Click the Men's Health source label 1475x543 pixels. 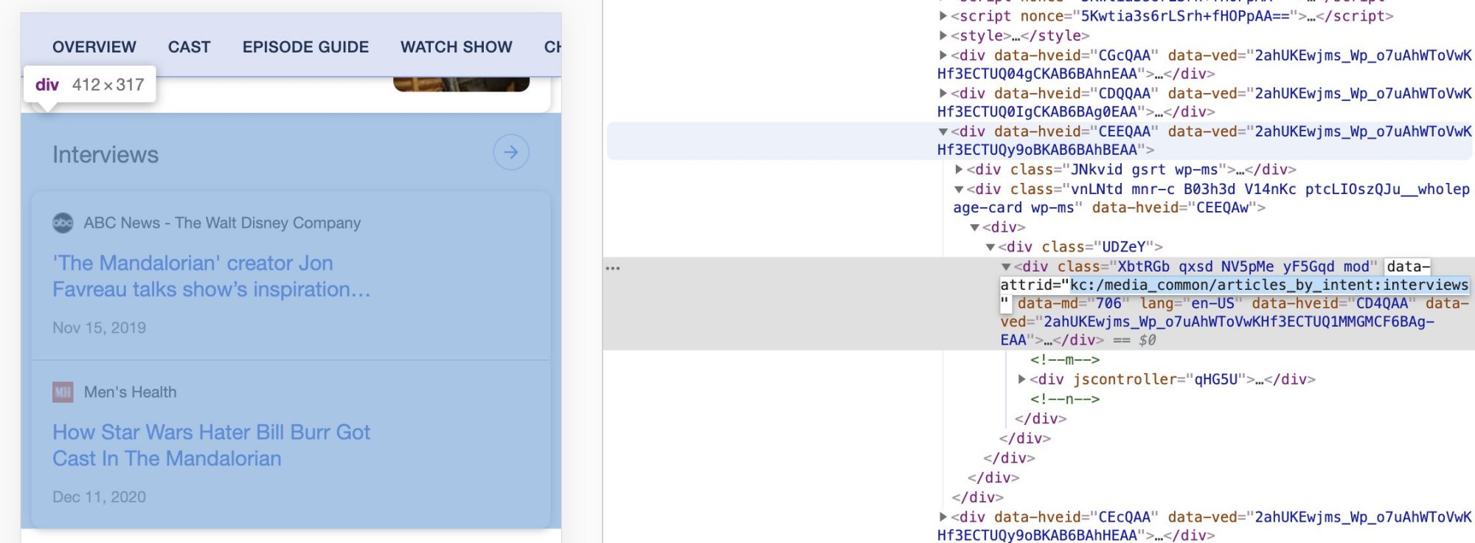coord(130,392)
